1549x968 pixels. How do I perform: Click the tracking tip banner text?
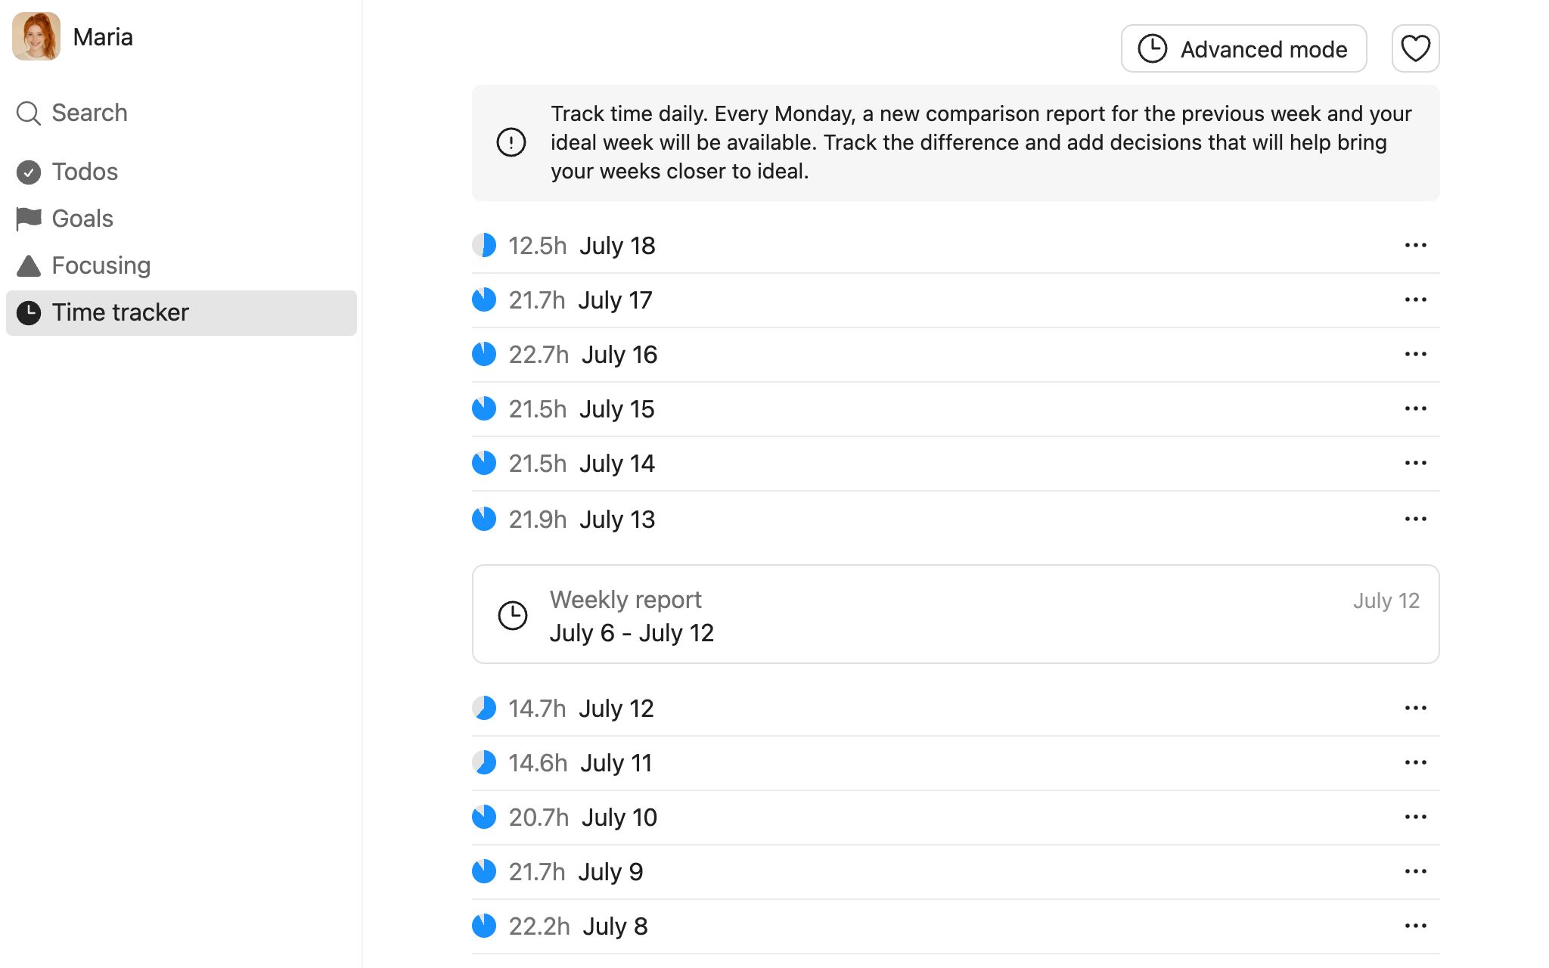click(x=981, y=142)
